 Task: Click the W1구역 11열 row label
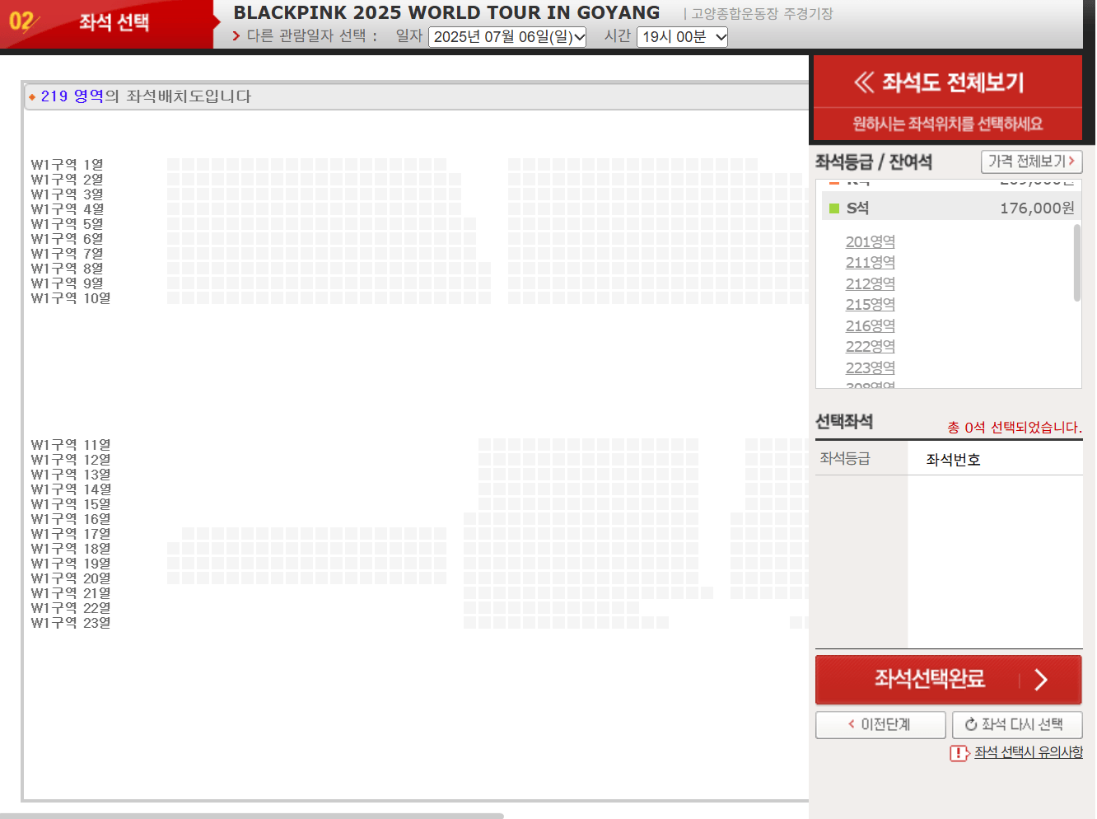pos(71,445)
